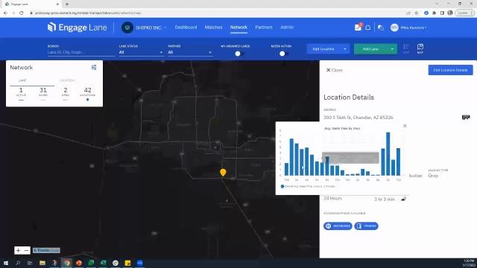The width and height of the screenshot is (477, 268).
Task: Click the SHIPKO INC company logo circle
Action: tap(127, 28)
